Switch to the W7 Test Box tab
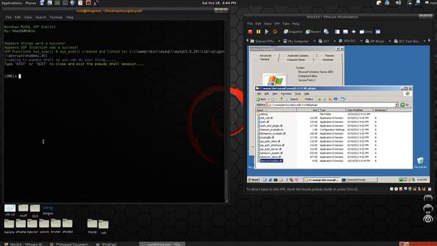Image resolution: width=437 pixels, height=246 pixels. (x=406, y=41)
